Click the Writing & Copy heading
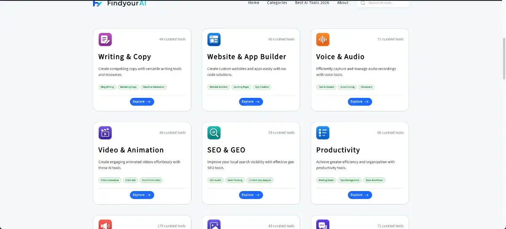The image size is (506, 229). pos(124,57)
